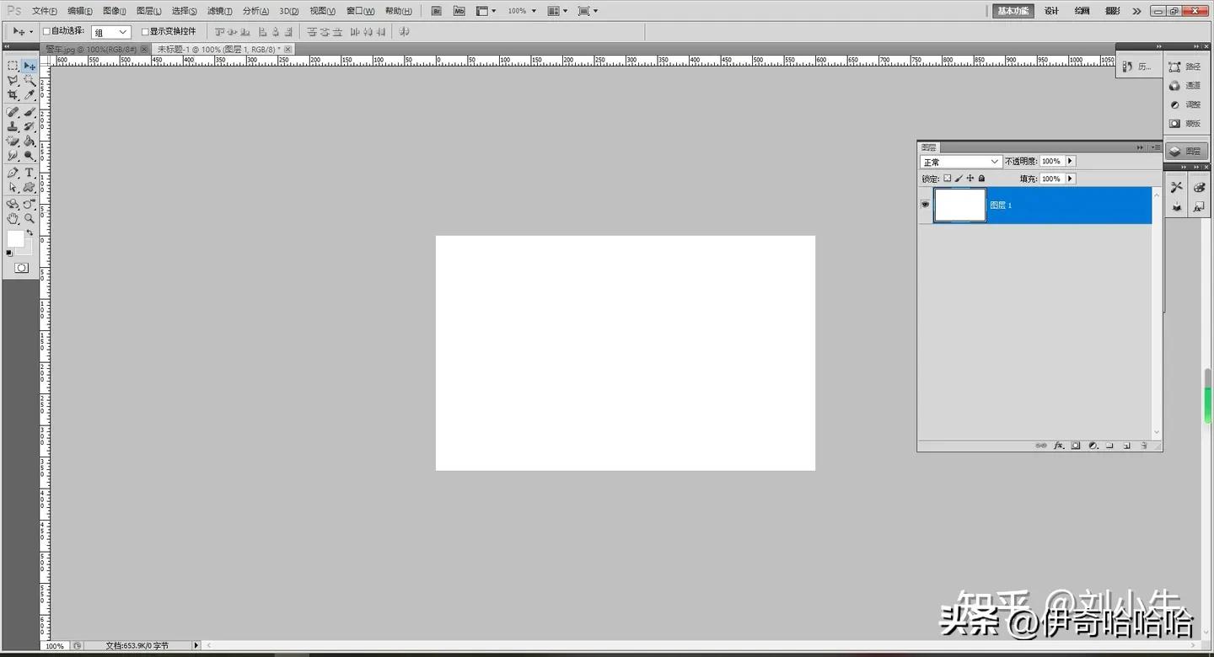Switch to the 警车.jpg document tab
1214x657 pixels.
pos(91,50)
